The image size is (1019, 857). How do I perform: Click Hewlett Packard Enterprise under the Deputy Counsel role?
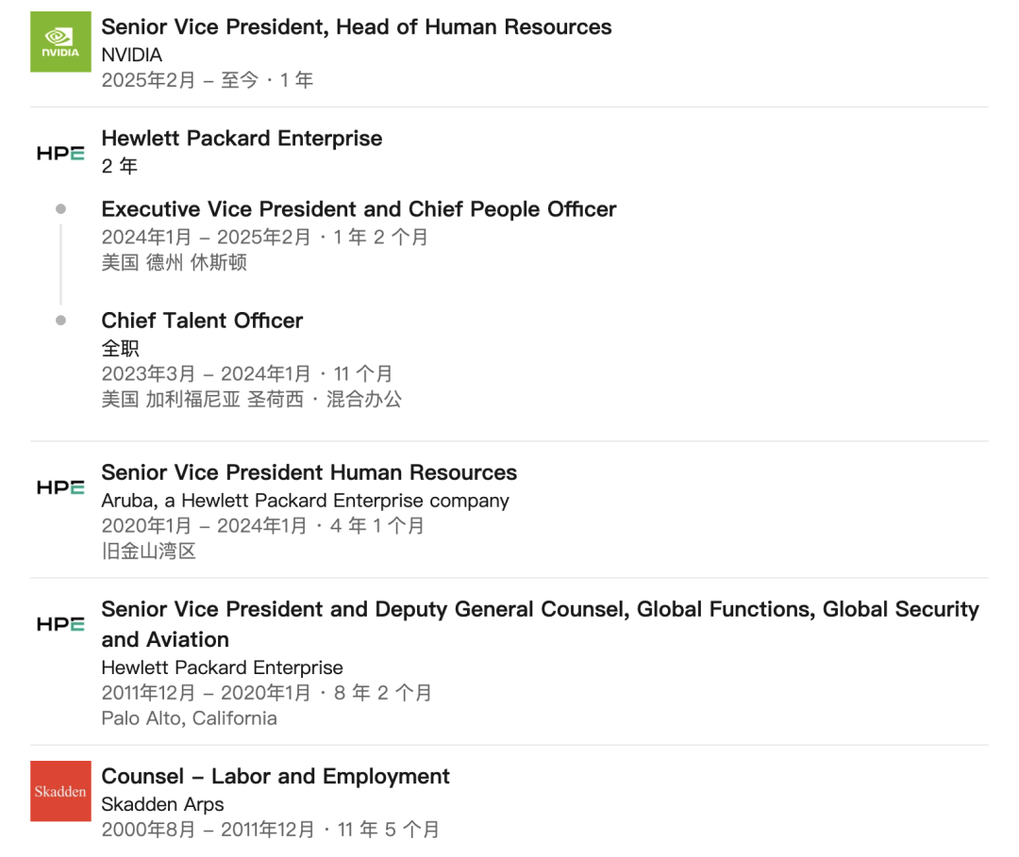point(222,667)
